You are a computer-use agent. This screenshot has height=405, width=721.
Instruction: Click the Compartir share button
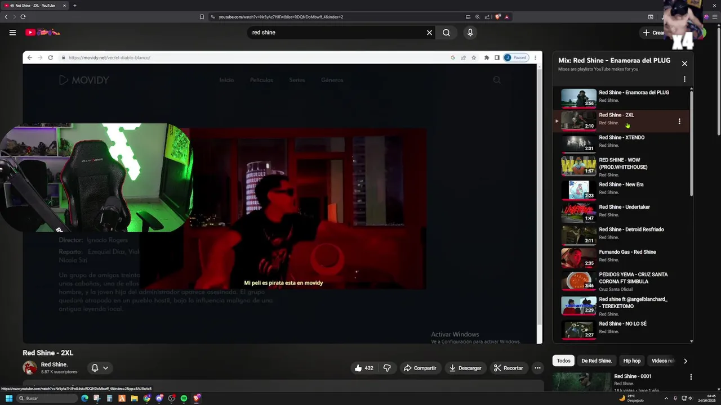(420, 368)
